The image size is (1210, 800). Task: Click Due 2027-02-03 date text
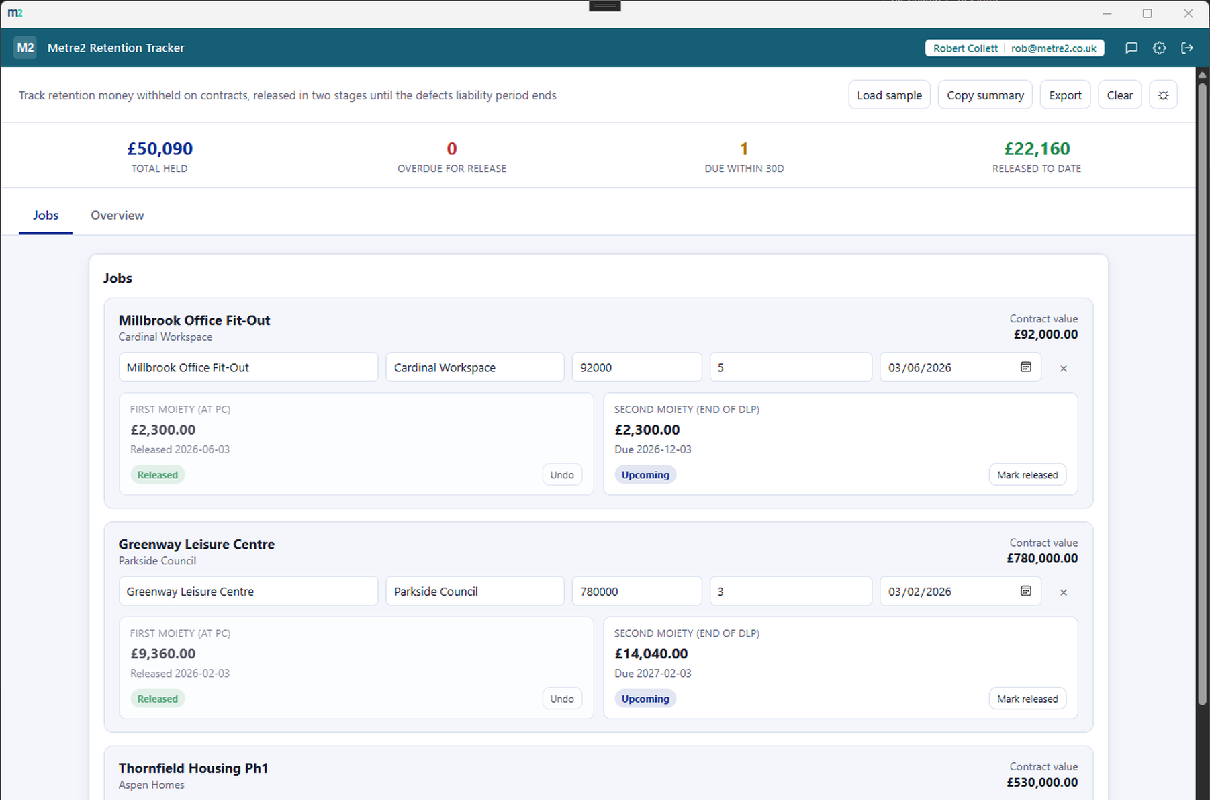point(653,673)
